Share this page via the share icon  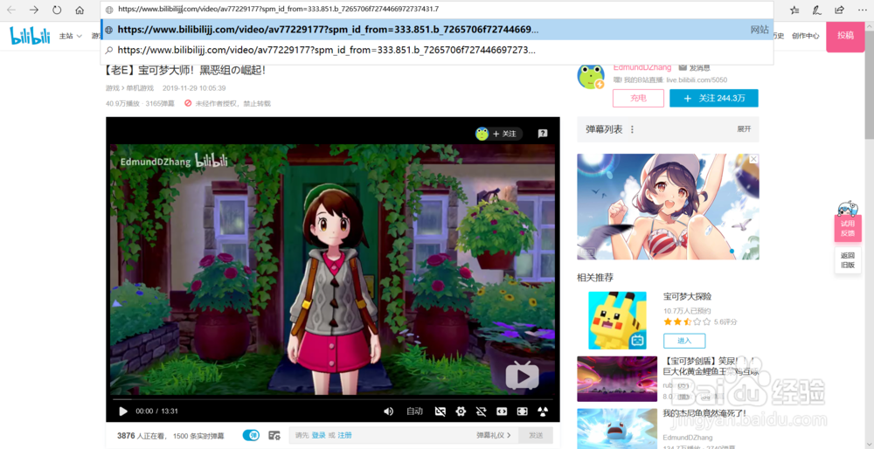coord(839,10)
